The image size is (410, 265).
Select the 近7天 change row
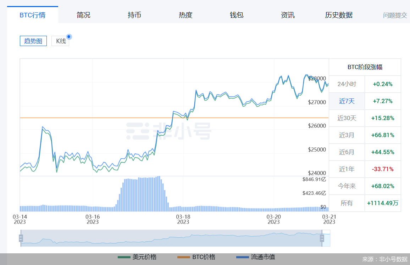click(365, 101)
